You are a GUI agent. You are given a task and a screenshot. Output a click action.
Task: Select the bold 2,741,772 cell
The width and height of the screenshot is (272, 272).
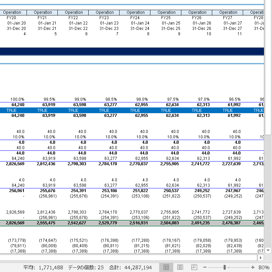pyautogui.click(x=200, y=164)
